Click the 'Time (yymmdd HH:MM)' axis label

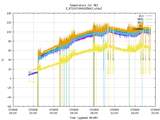tap(84, 118)
